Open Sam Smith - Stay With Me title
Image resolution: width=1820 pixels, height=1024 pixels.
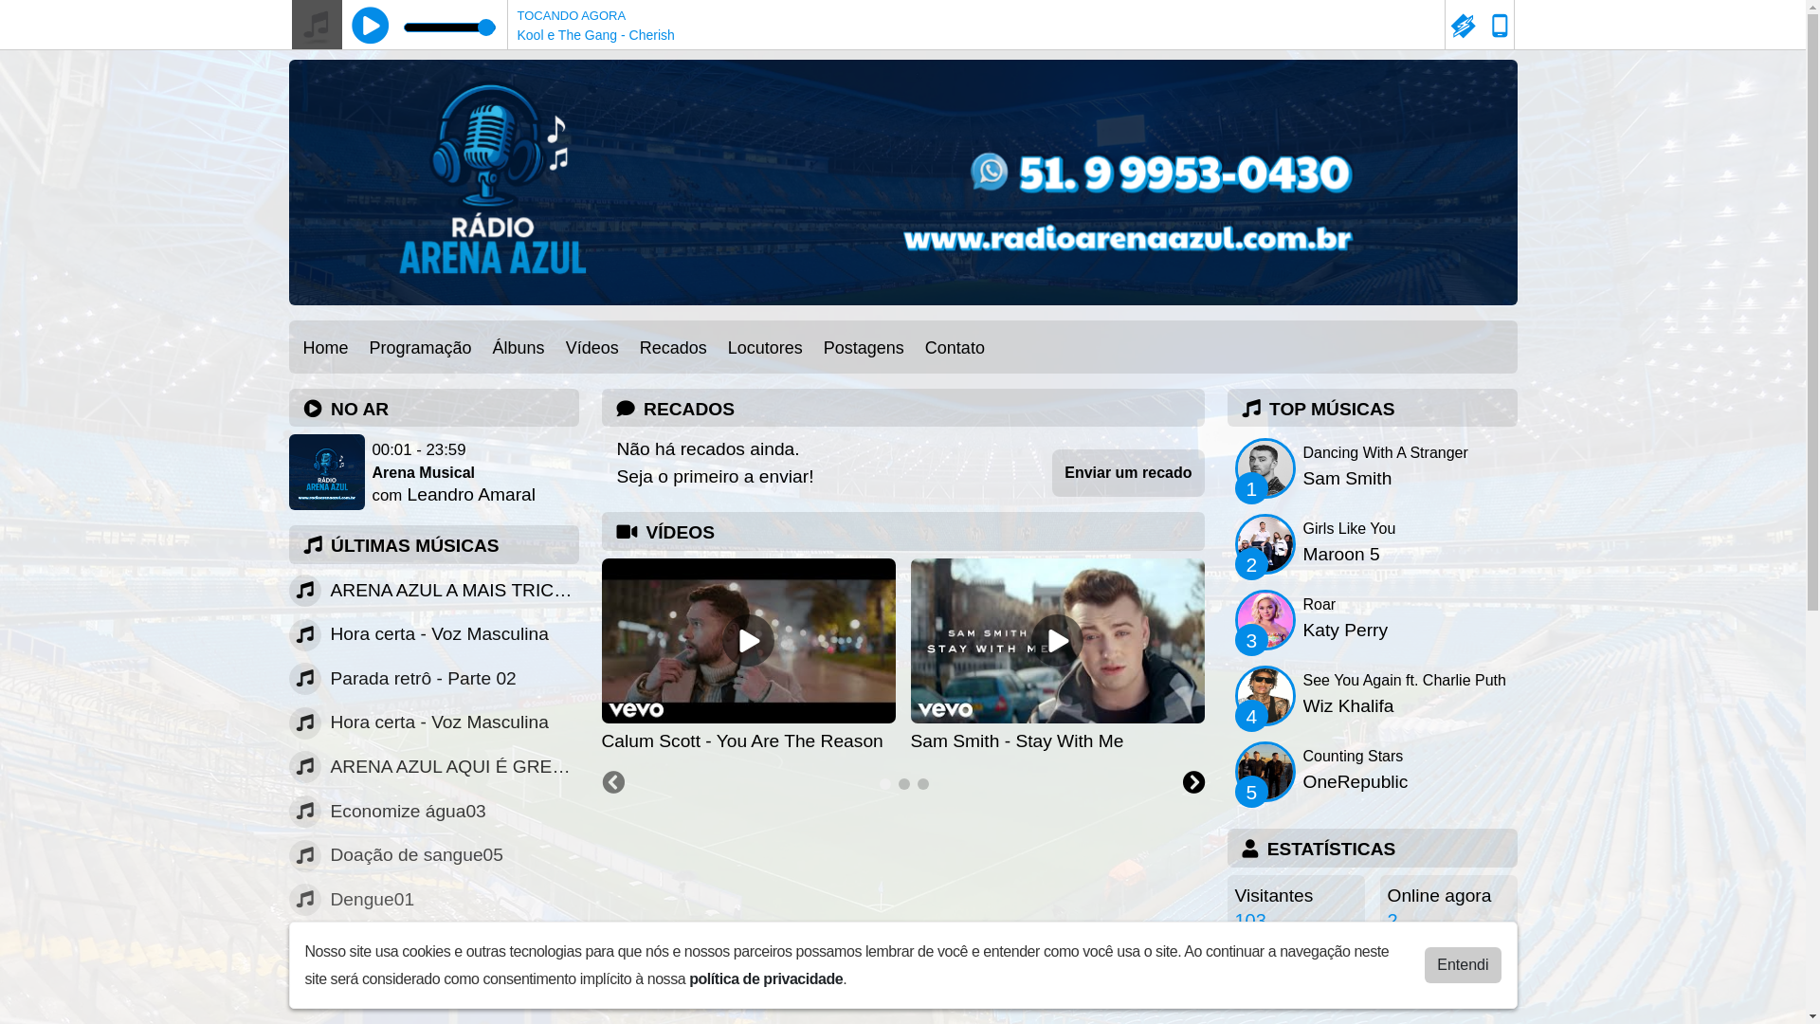[1017, 741]
